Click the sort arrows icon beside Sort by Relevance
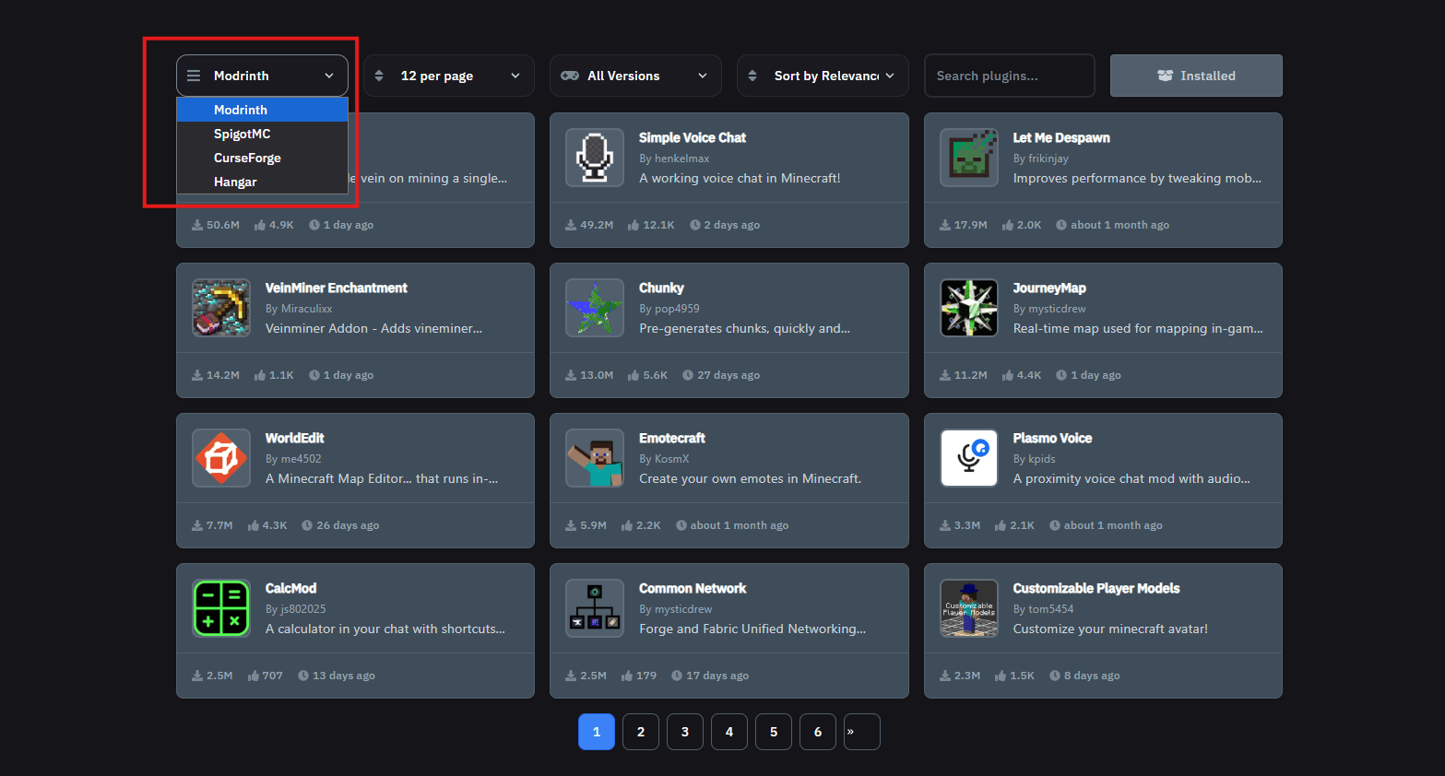 (752, 76)
